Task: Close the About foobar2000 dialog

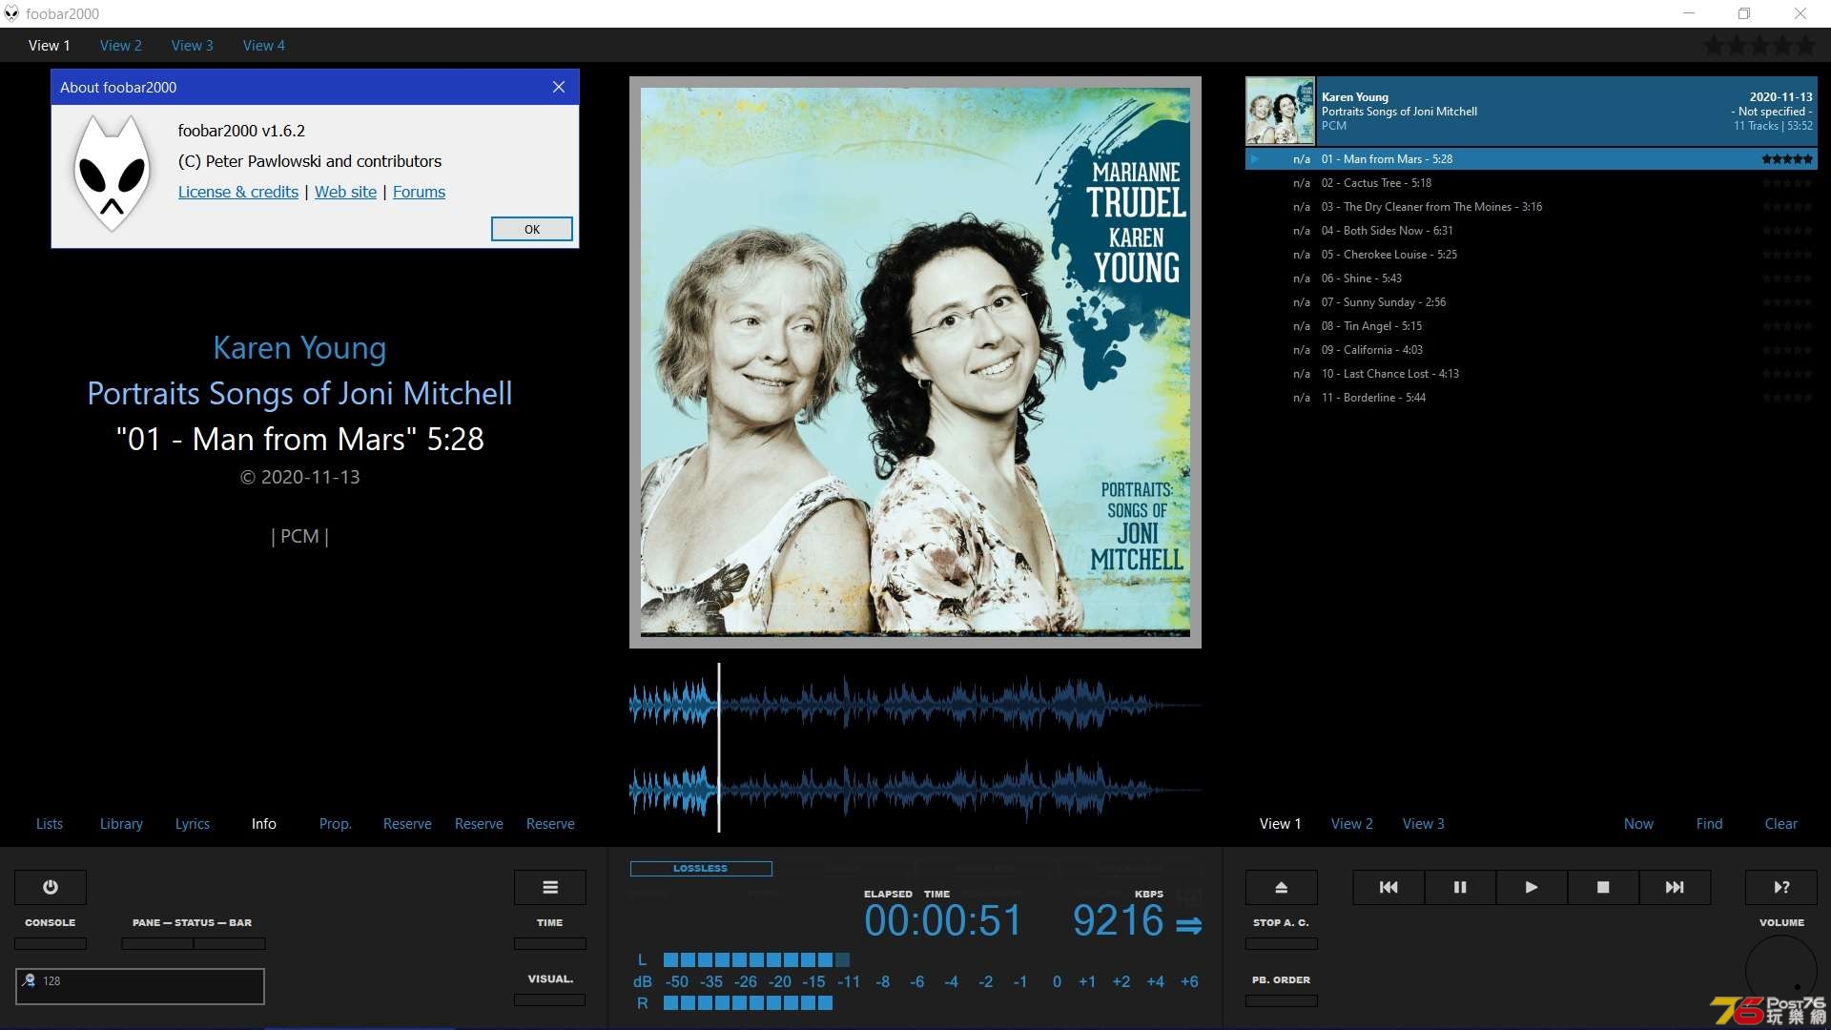Action: pos(559,87)
